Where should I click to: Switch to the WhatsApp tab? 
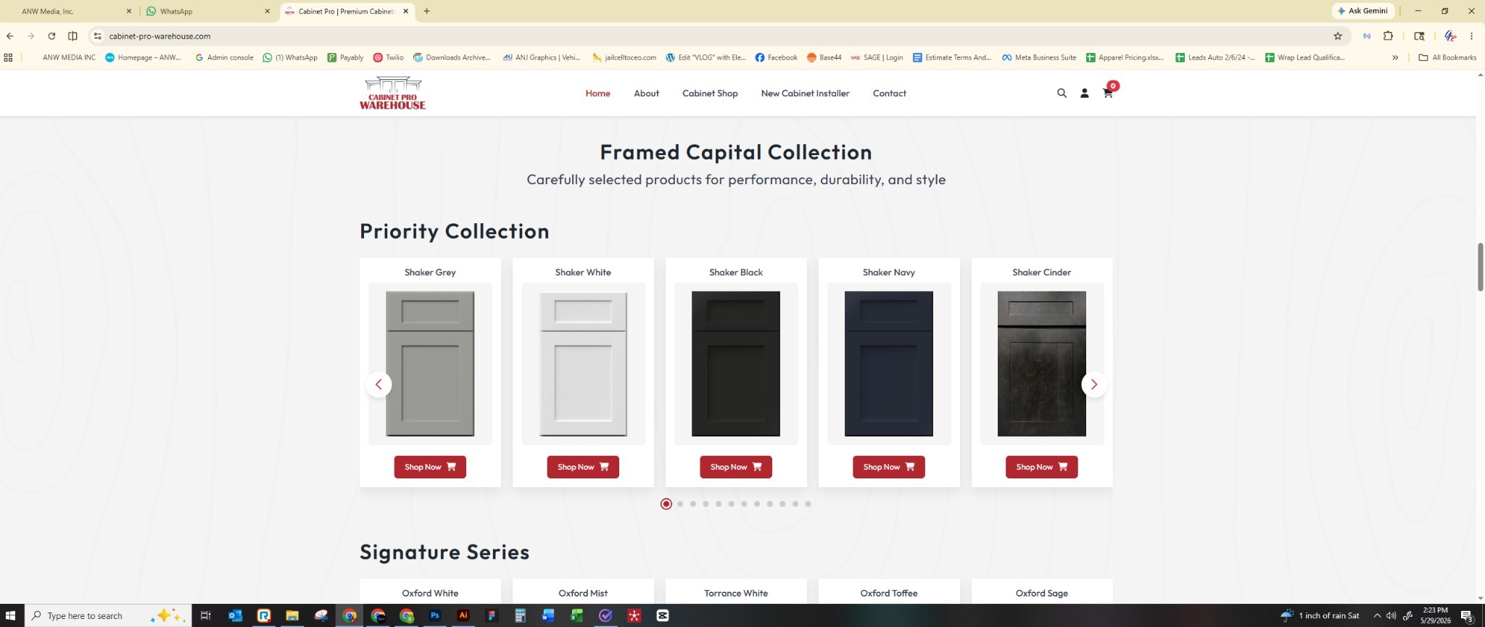pyautogui.click(x=208, y=11)
